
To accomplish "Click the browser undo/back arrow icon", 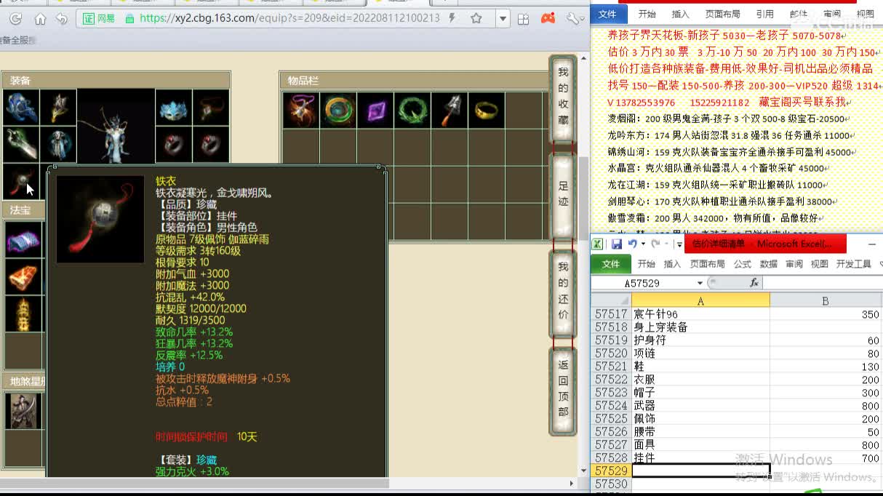I will pos(62,19).
